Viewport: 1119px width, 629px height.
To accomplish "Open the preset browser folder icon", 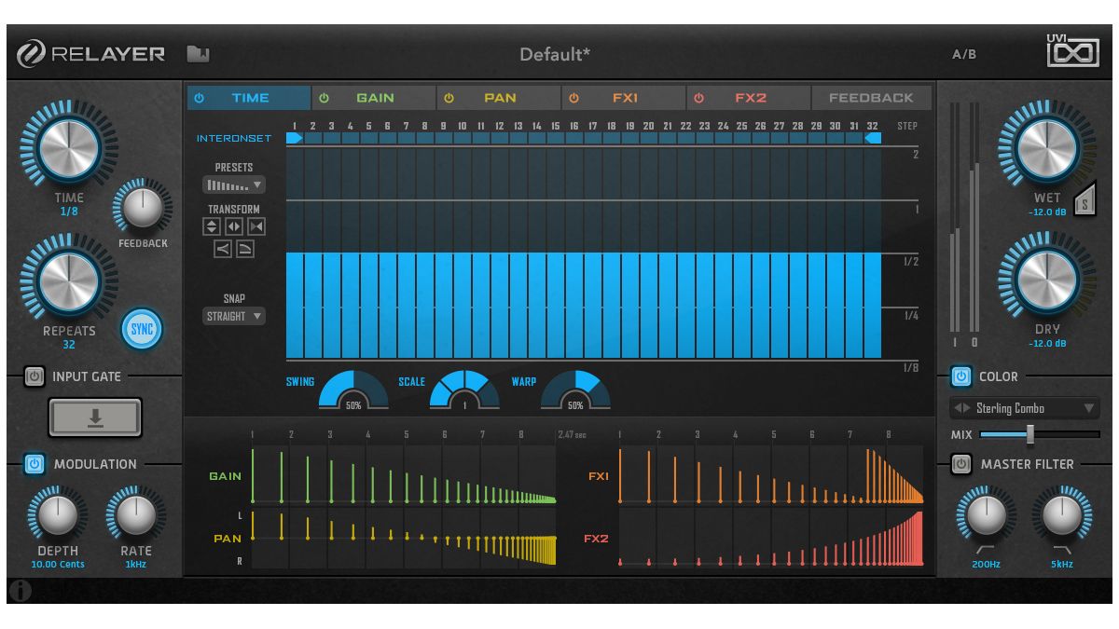I will pyautogui.click(x=198, y=54).
